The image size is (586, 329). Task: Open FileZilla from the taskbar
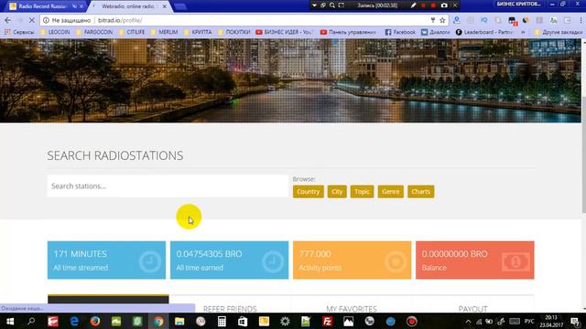327,321
